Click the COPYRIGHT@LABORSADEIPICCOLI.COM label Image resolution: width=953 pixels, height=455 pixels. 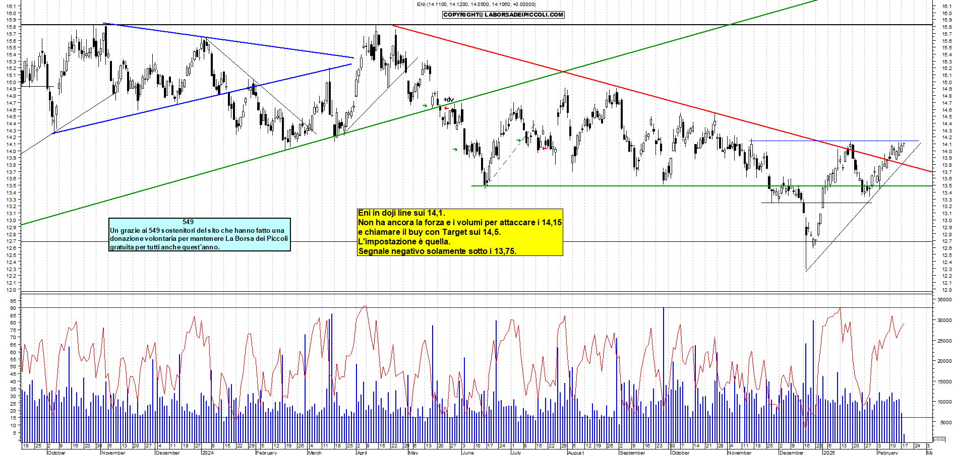[503, 15]
